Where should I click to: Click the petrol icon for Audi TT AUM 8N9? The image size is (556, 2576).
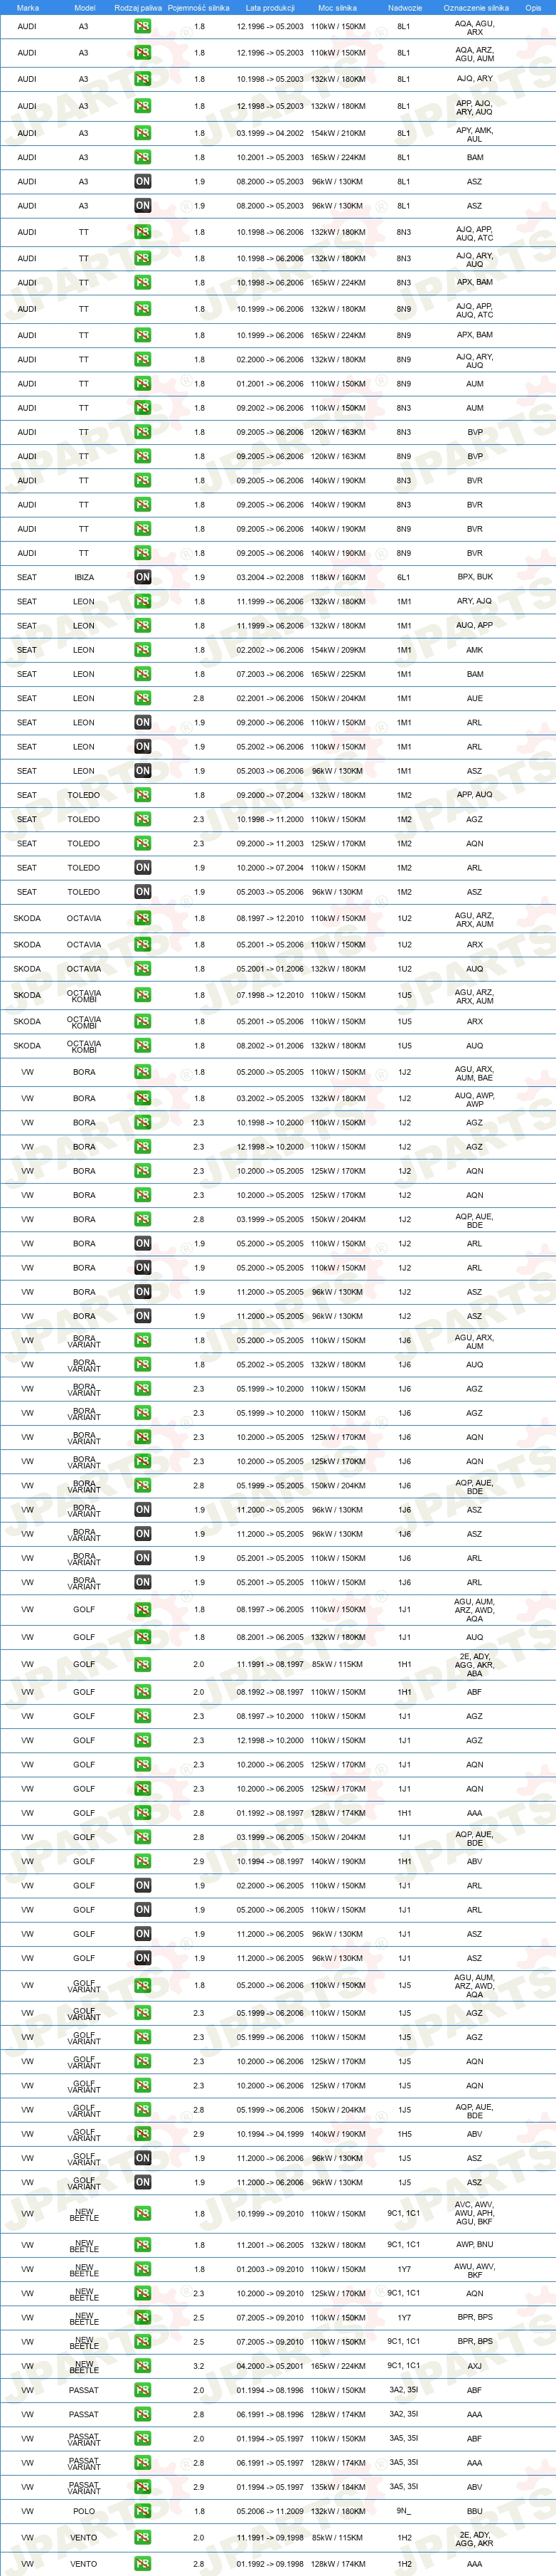click(143, 384)
